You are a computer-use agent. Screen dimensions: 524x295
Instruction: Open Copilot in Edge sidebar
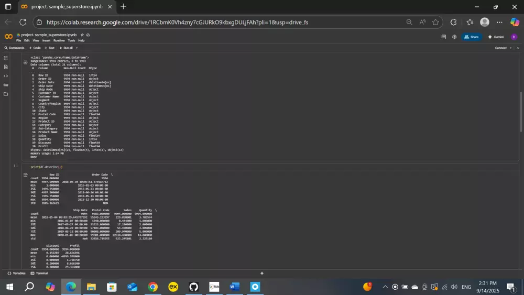[x=515, y=22]
